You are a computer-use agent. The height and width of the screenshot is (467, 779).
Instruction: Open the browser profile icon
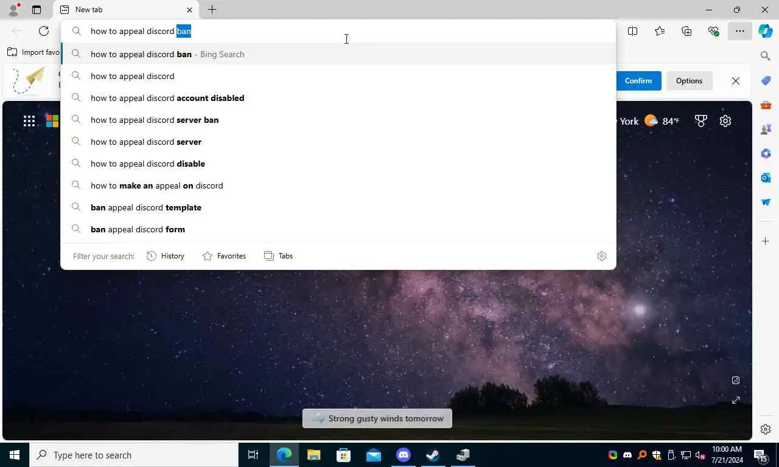tap(13, 10)
